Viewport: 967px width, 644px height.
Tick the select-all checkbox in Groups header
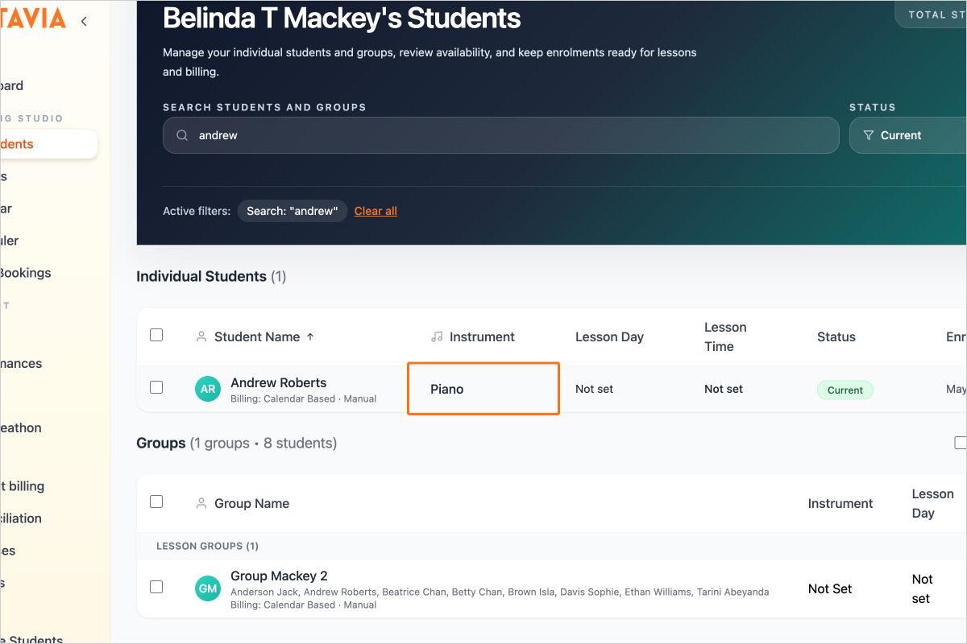156,502
